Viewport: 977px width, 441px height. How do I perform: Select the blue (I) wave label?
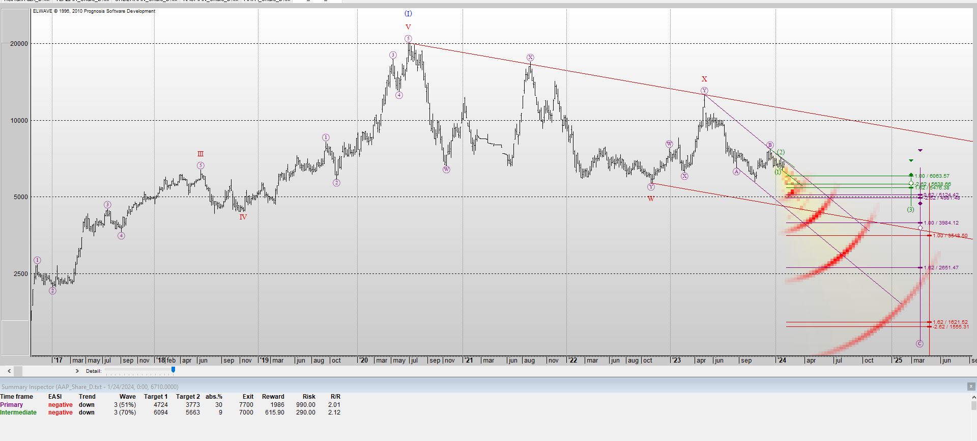tap(408, 14)
